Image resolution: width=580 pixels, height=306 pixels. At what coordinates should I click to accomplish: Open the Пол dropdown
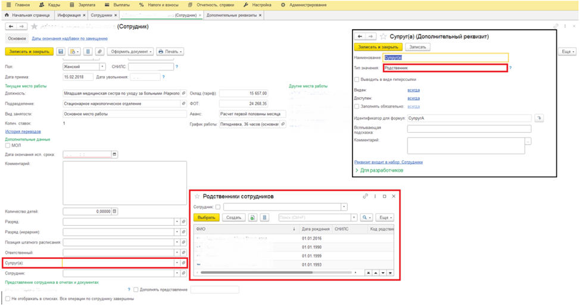tap(102, 67)
